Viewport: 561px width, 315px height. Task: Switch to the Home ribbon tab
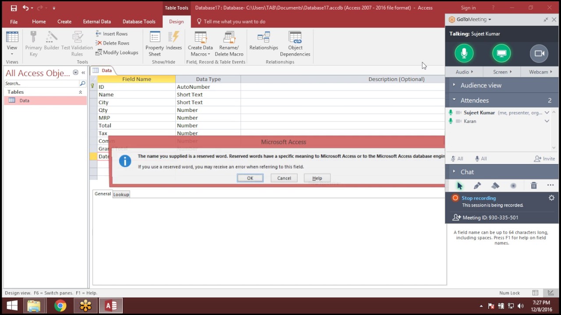[39, 21]
